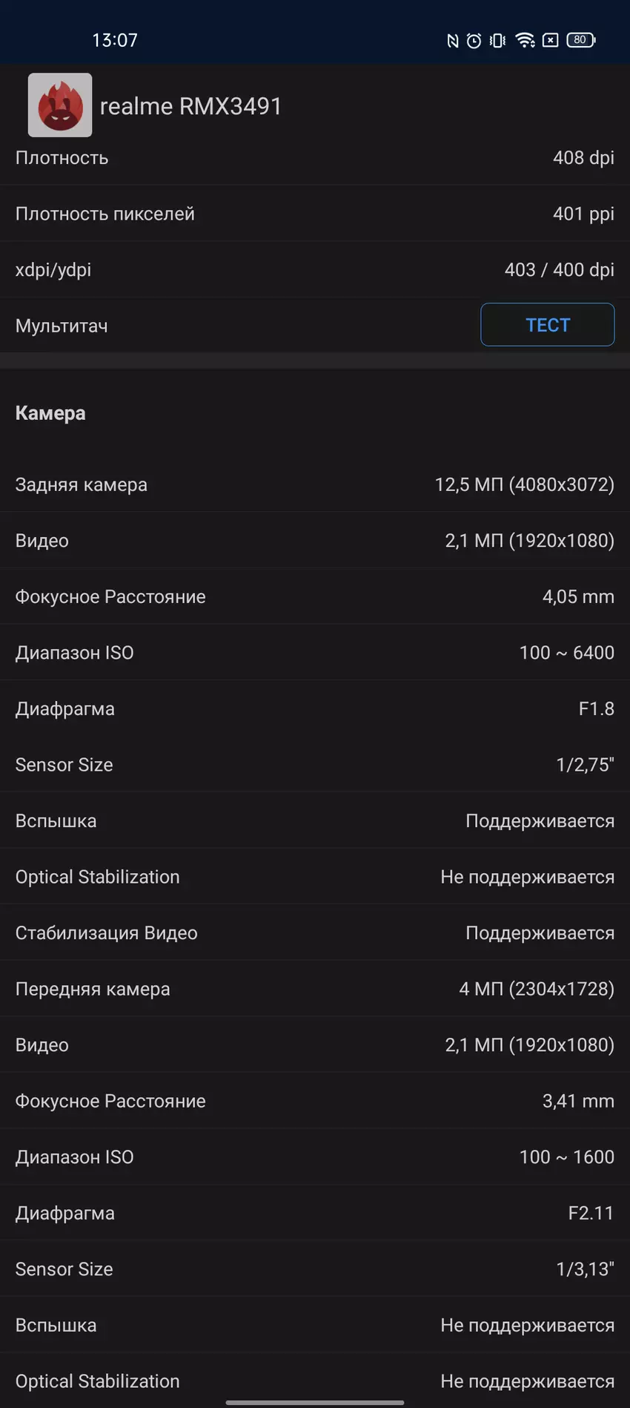Tap the 1/2,75" sensor size value
Screen dimensions: 630x1408
[x=585, y=765]
